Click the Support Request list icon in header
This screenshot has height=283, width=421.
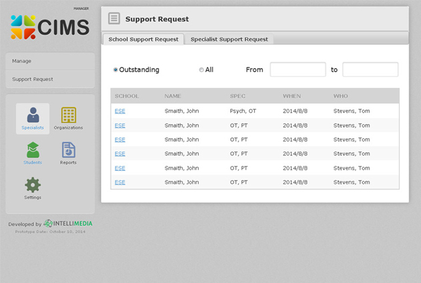tap(114, 19)
